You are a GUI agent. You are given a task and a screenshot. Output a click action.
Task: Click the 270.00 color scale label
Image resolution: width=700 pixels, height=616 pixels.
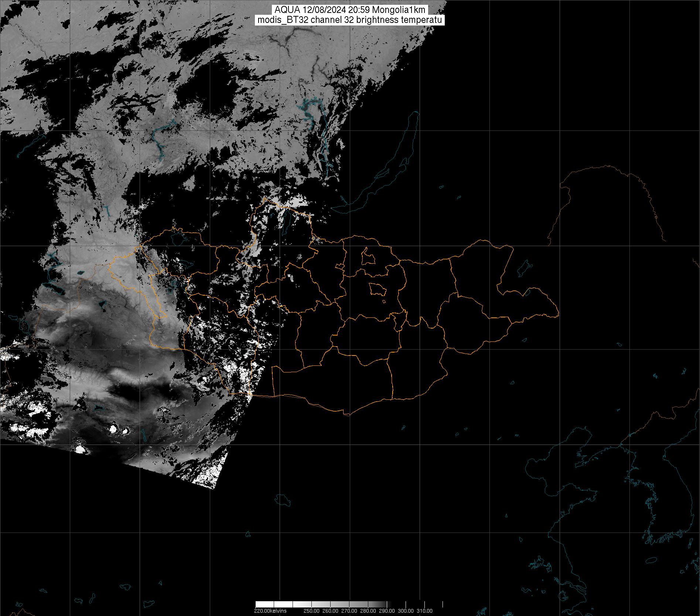pos(349,611)
